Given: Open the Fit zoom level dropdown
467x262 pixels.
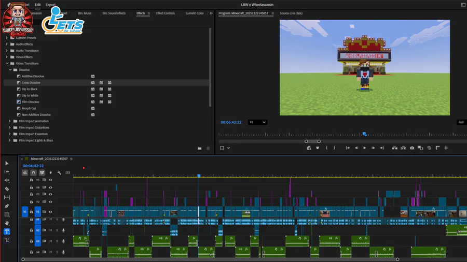Looking at the screenshot, I should point(257,122).
